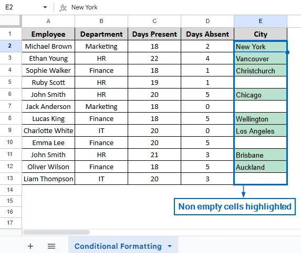Select column D header
Viewport: 301px width, 253px height.
click(x=207, y=21)
